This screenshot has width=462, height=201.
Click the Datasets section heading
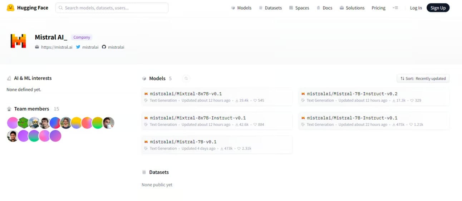(159, 172)
